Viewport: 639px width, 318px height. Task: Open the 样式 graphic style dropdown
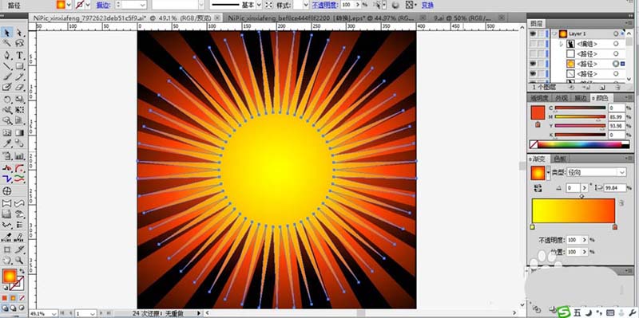[306, 5]
